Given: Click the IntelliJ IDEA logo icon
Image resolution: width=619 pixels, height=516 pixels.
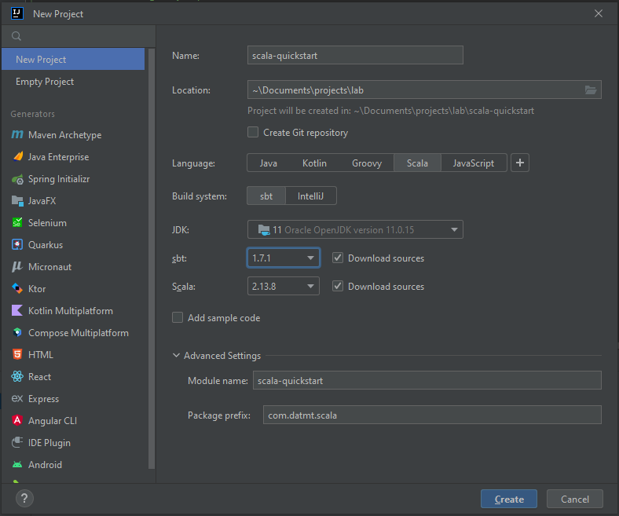Looking at the screenshot, I should coord(17,13).
